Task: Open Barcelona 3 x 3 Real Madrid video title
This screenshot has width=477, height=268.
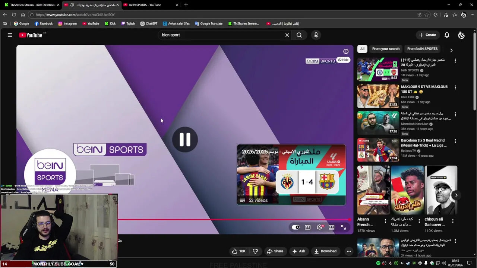Action: click(x=424, y=143)
